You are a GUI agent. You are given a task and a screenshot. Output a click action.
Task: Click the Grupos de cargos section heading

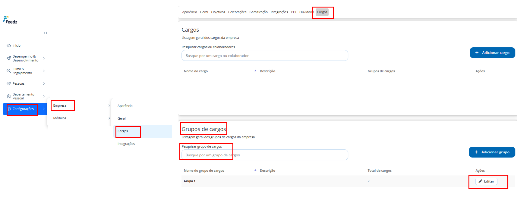tap(204, 129)
